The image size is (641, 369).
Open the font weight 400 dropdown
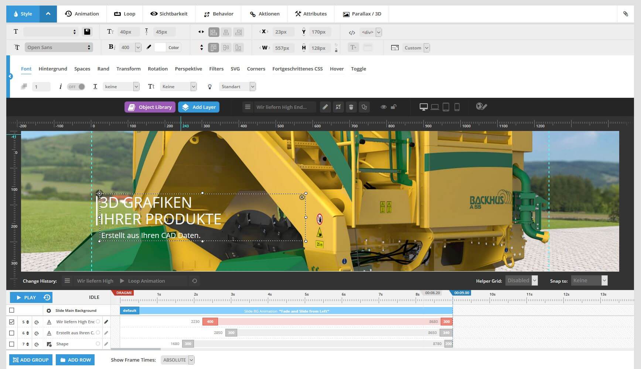[x=130, y=47]
